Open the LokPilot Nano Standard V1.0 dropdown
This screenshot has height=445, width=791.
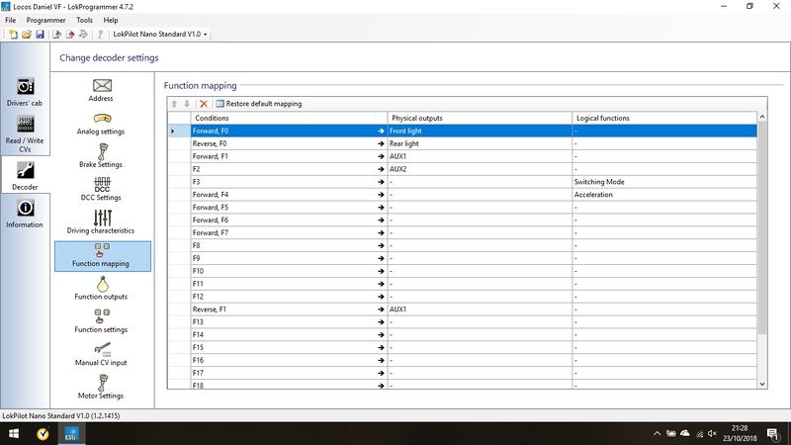pos(160,34)
